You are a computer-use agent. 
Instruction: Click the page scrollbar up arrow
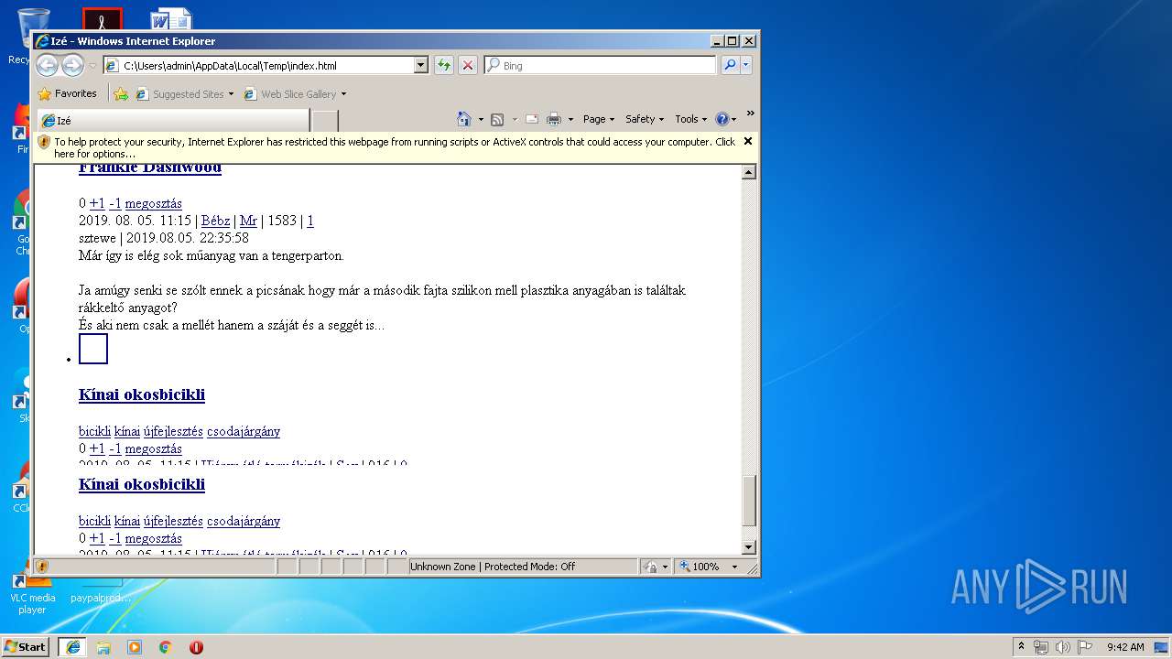749,172
